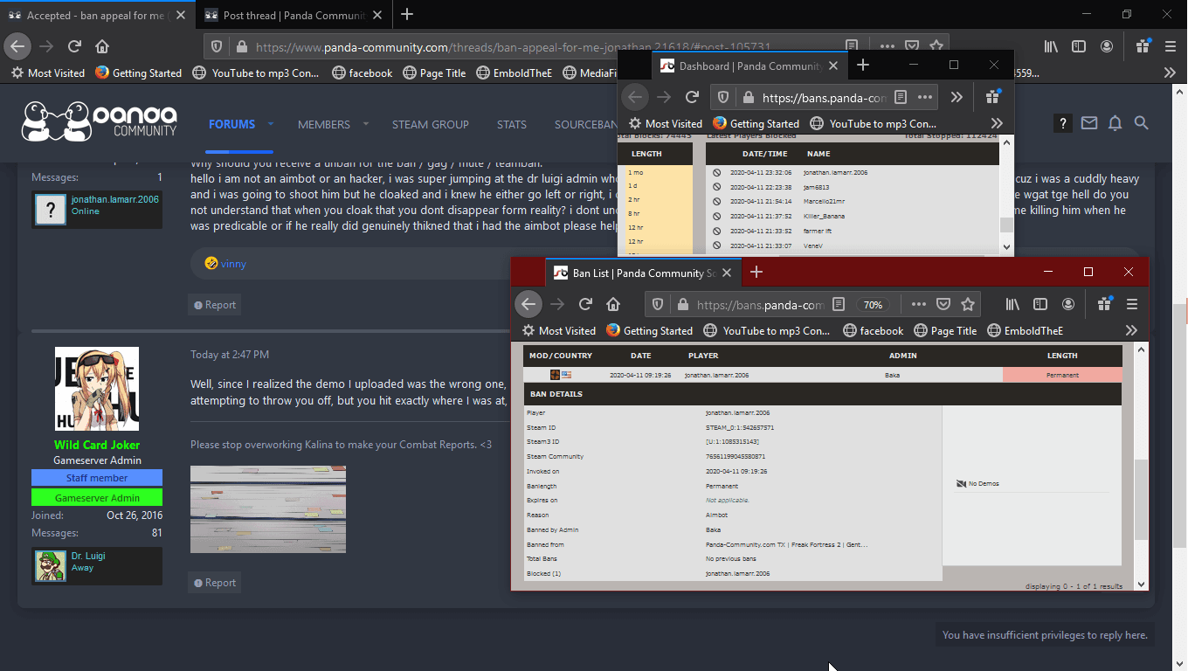Click the Report button under Wild Card Joker's post
The image size is (1188, 671).
[215, 583]
